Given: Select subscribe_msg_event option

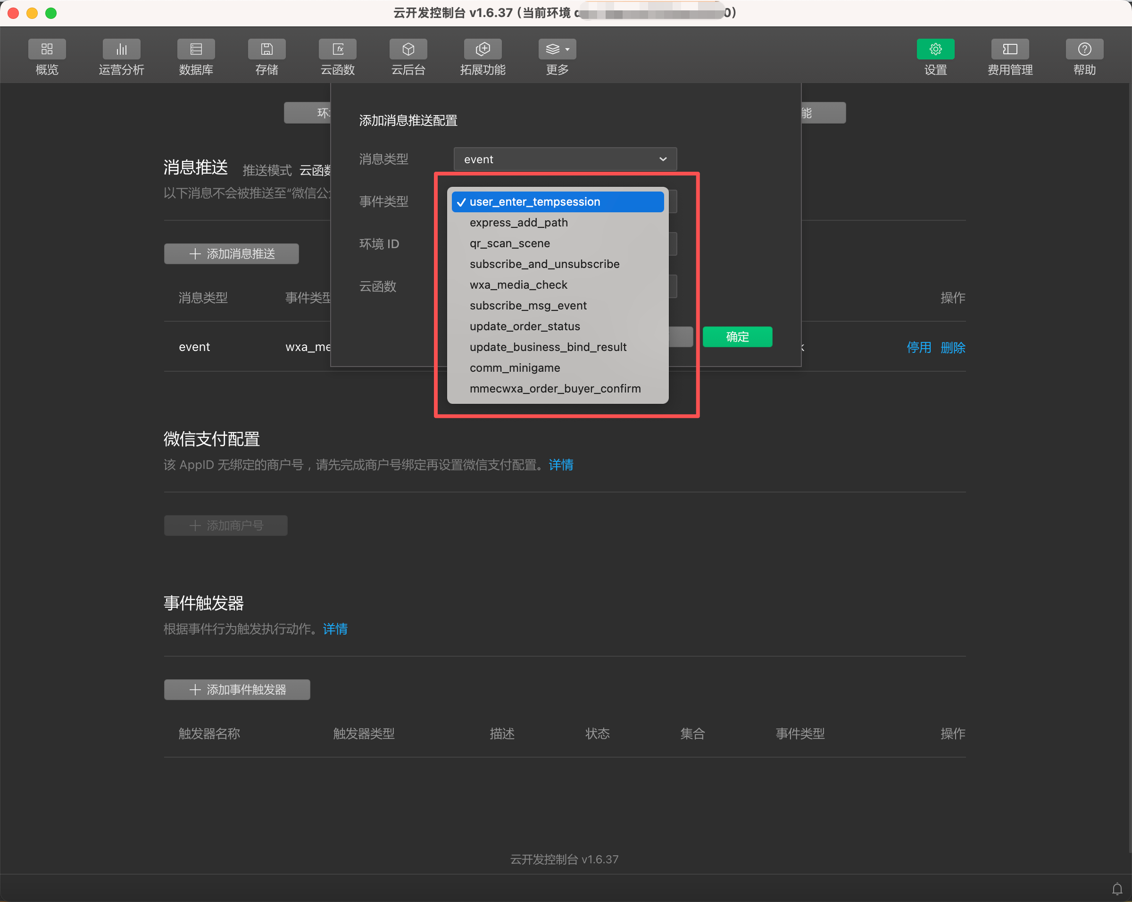Looking at the screenshot, I should pyautogui.click(x=528, y=306).
